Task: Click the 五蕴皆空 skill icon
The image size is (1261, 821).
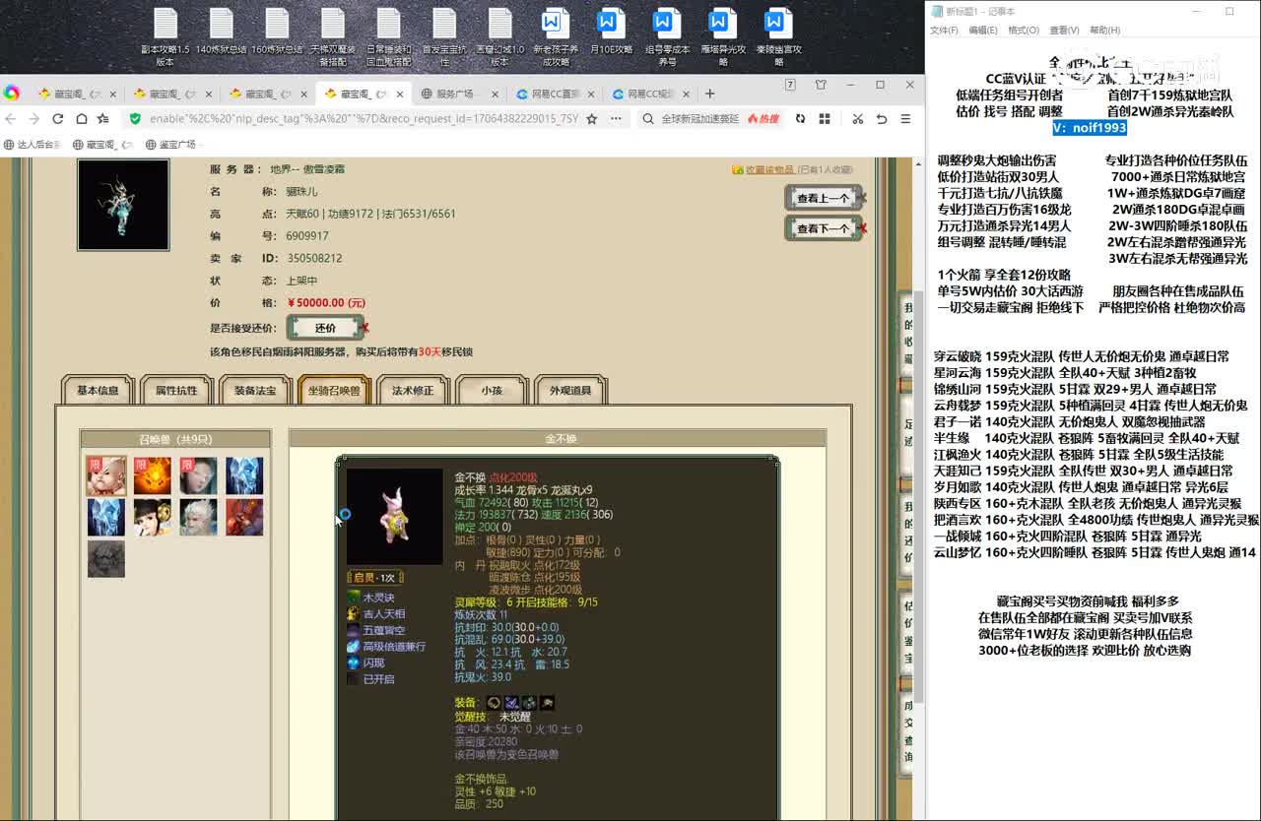Action: click(x=354, y=630)
